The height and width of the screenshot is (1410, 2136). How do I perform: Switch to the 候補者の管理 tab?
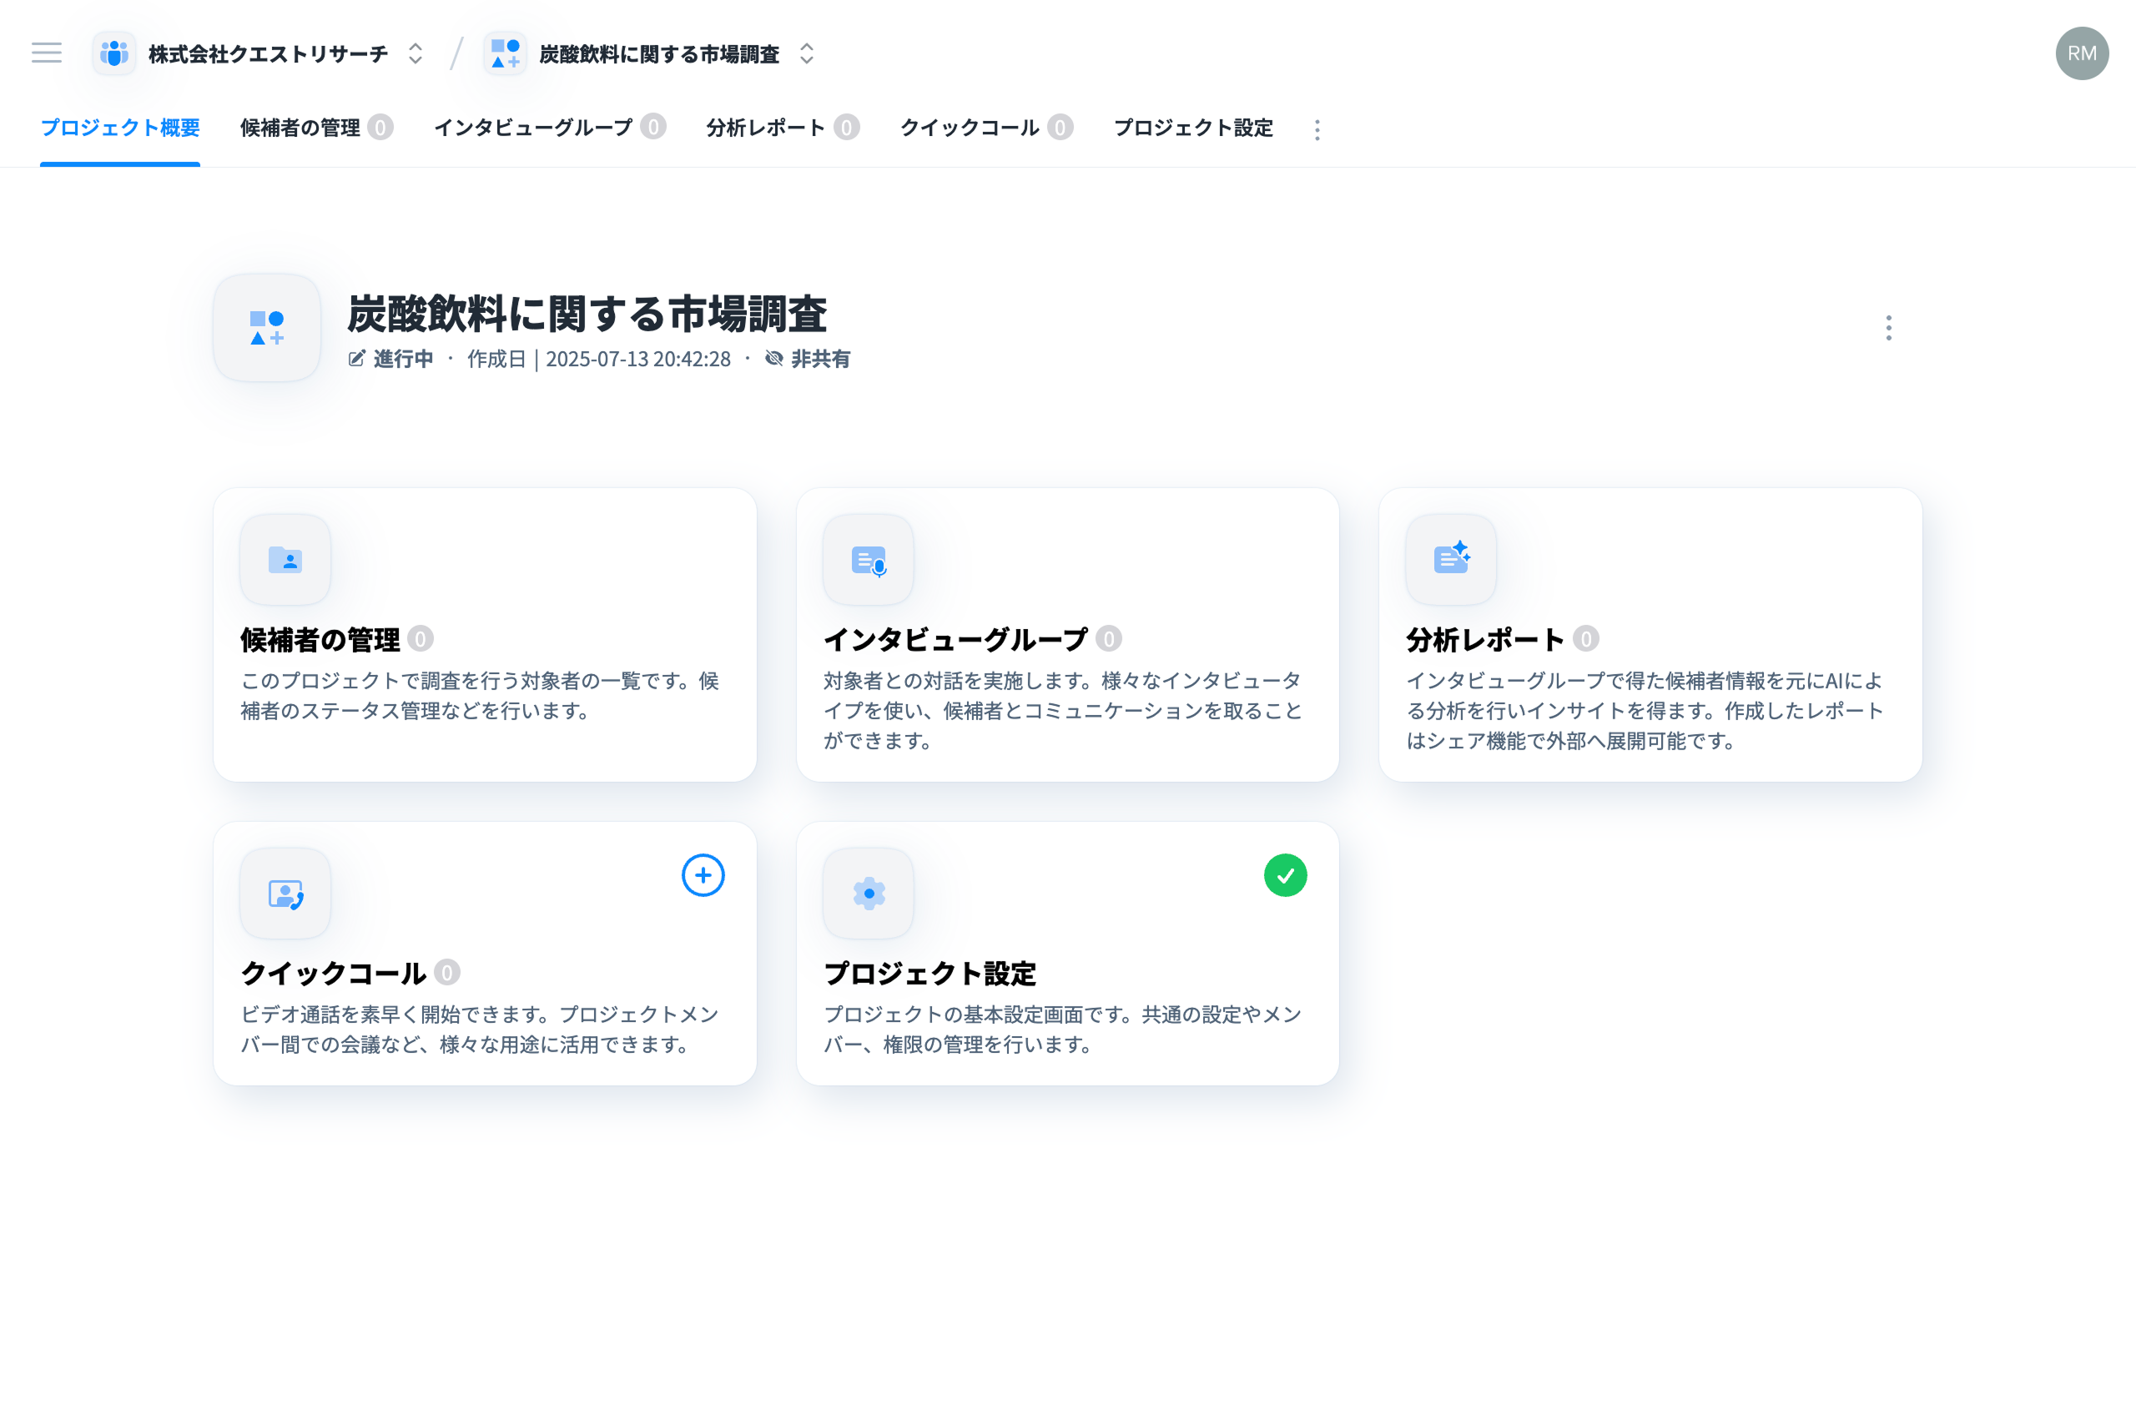coord(300,128)
